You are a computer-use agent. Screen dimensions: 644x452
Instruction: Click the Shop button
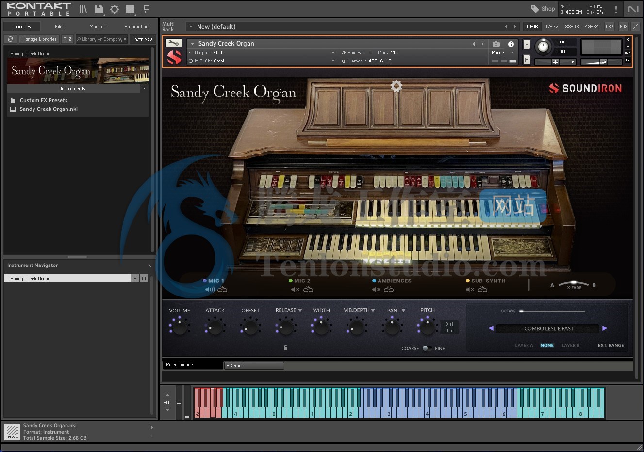543,9
